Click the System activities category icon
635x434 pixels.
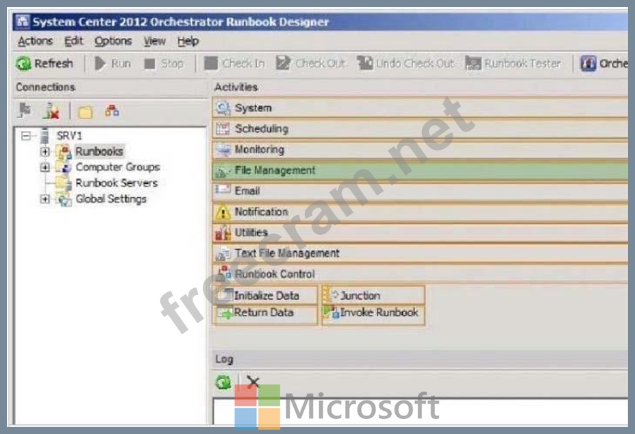click(x=223, y=108)
